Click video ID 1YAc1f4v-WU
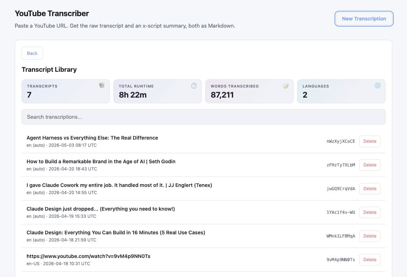The image size is (407, 277). pos(341,212)
